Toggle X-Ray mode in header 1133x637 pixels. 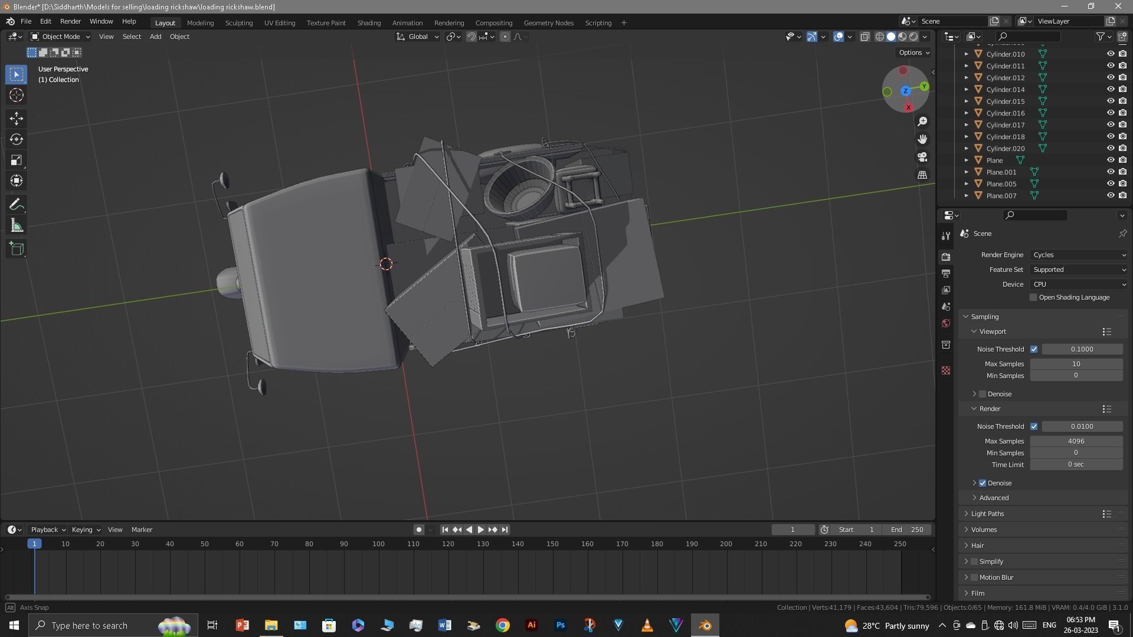pos(865,37)
